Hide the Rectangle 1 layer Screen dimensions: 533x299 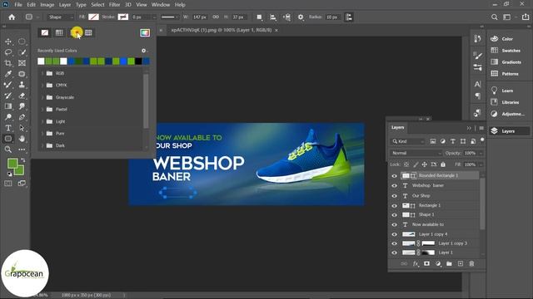pos(394,205)
